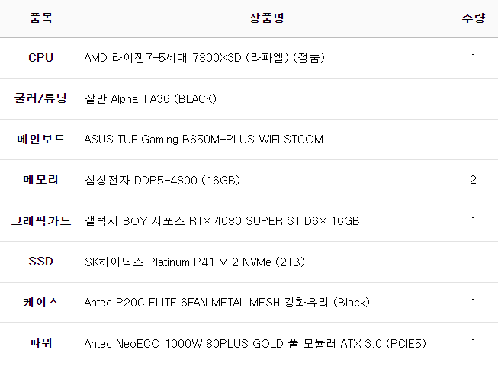Click the Antec NeoECO 1000W power product
The height and width of the screenshot is (369, 498).
click(x=254, y=343)
